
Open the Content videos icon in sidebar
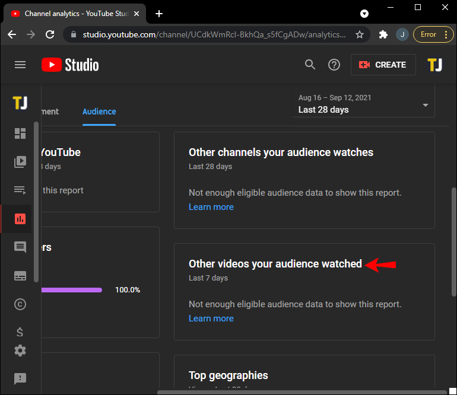(20, 162)
